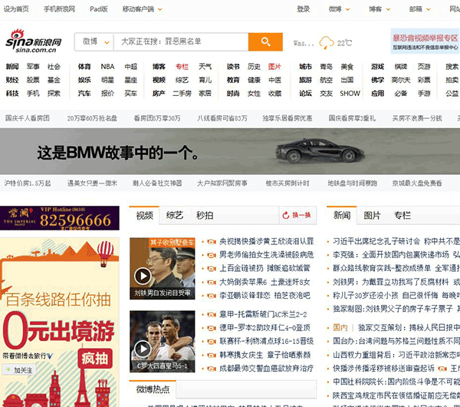Open the SHOW navigation link
The width and height of the screenshot is (460, 407).
pos(350,94)
